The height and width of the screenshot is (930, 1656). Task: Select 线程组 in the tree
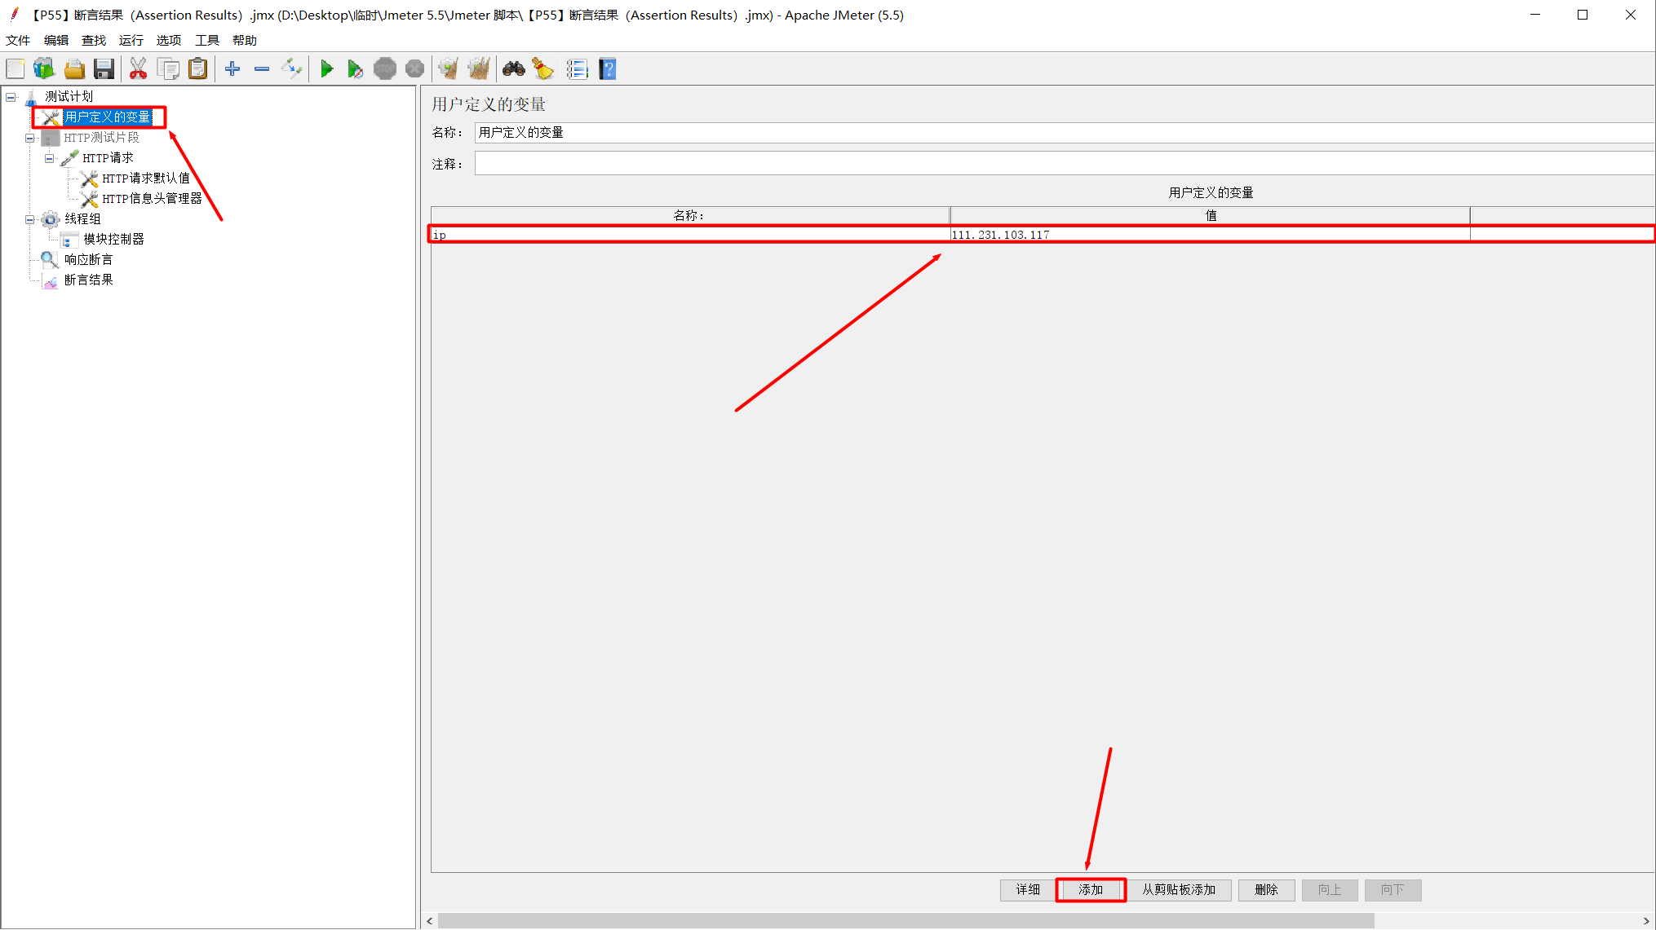[x=82, y=219]
